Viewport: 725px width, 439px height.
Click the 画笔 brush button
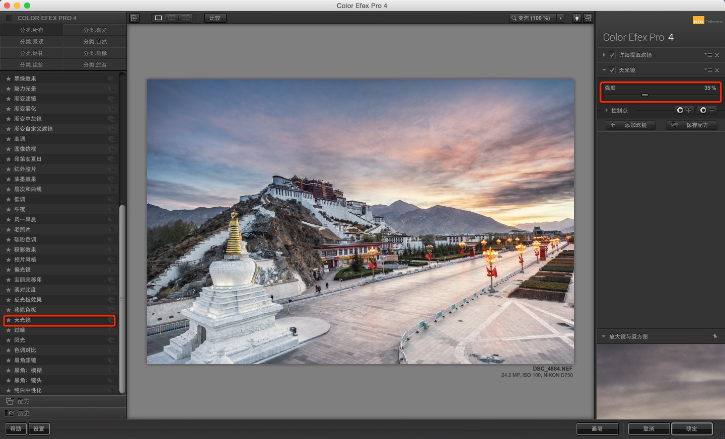(x=597, y=429)
